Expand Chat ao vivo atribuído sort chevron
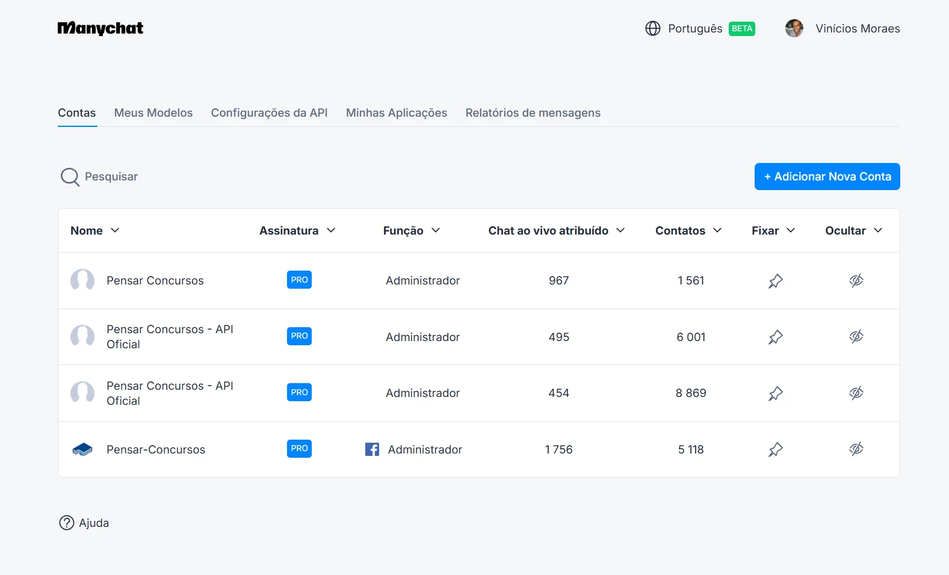This screenshot has height=575, width=949. click(x=620, y=230)
